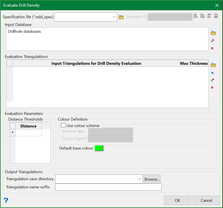Click the red X in Evaluation Triangulations

tap(212, 87)
